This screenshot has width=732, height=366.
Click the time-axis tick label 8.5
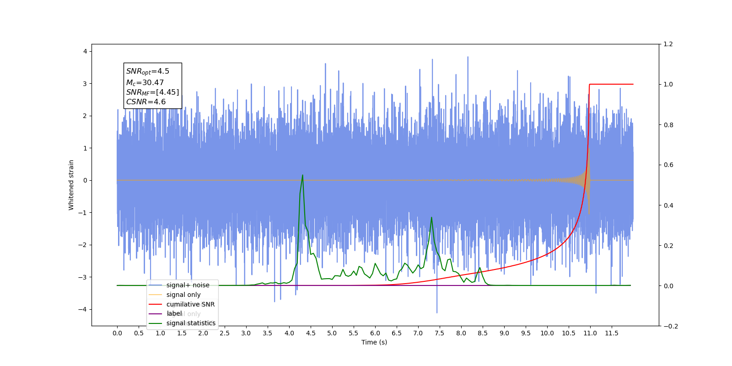point(483,333)
